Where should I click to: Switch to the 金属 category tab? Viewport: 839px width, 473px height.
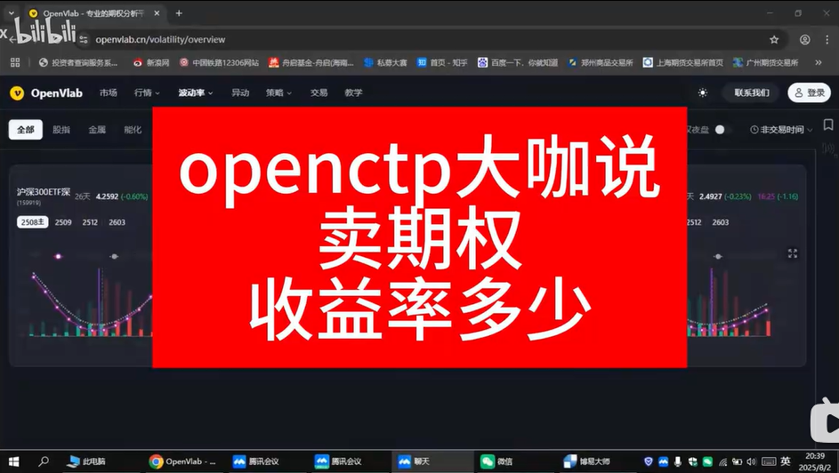pyautogui.click(x=97, y=130)
